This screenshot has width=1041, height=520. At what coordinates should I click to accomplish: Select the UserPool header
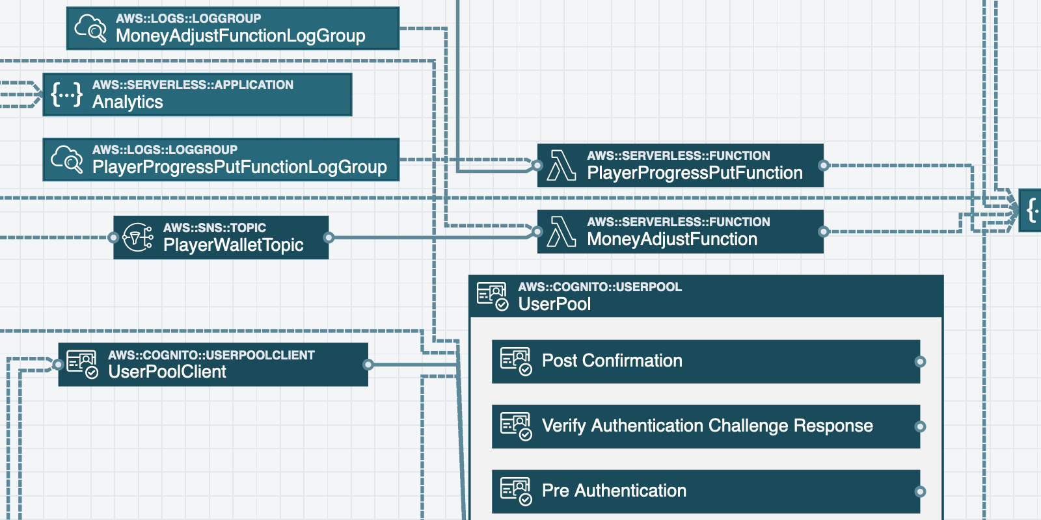tap(706, 296)
